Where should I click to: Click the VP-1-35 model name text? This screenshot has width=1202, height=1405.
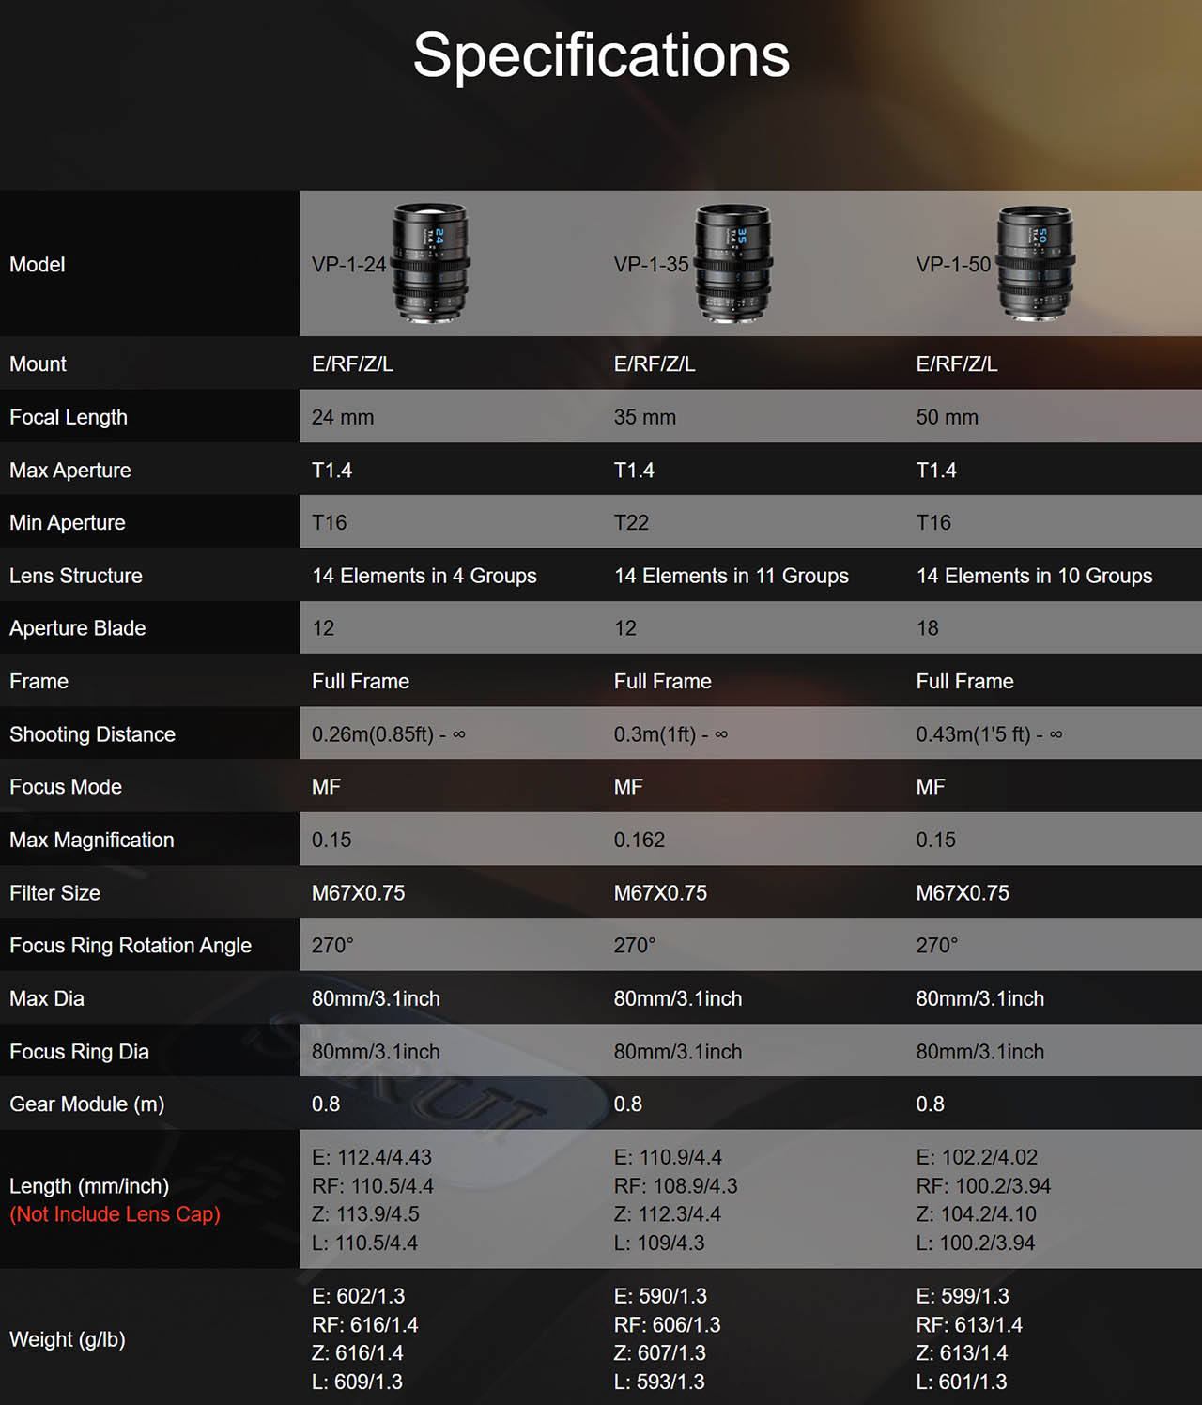[x=651, y=265]
